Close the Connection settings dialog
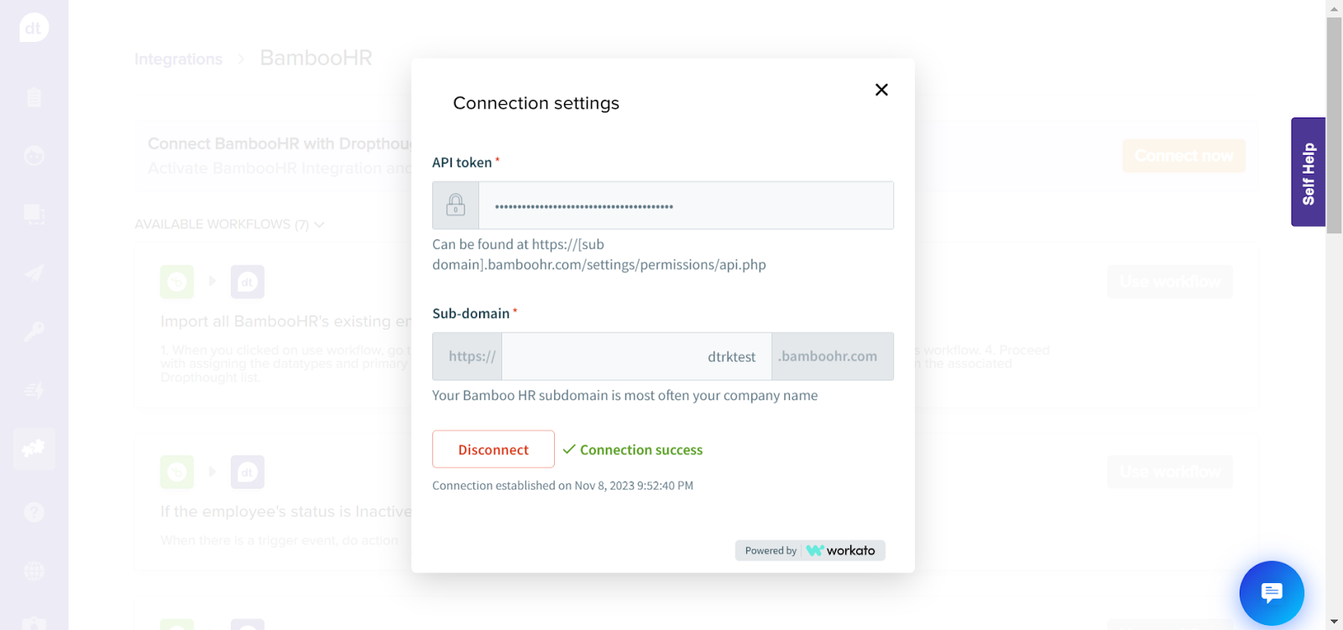This screenshot has height=630, width=1343. [x=881, y=90]
